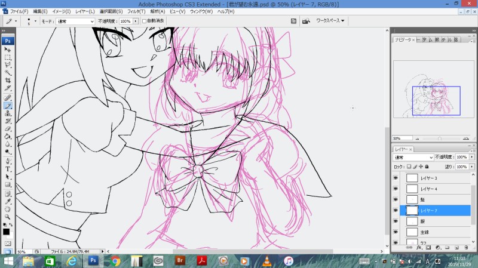Screen dimensions: 478x268
Task: Open layer 不透明度 arrow in Layers panel
Action: pos(472,157)
